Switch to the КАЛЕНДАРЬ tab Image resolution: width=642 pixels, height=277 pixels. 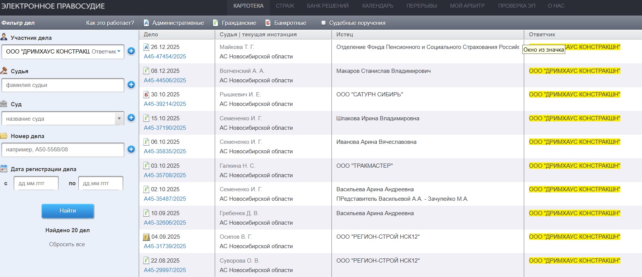tap(377, 6)
